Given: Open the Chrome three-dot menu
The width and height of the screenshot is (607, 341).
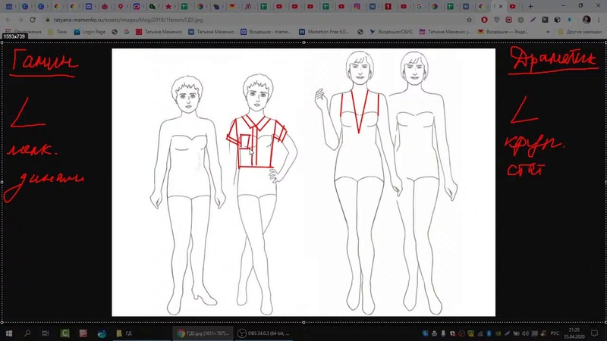Looking at the screenshot, I should [x=599, y=19].
